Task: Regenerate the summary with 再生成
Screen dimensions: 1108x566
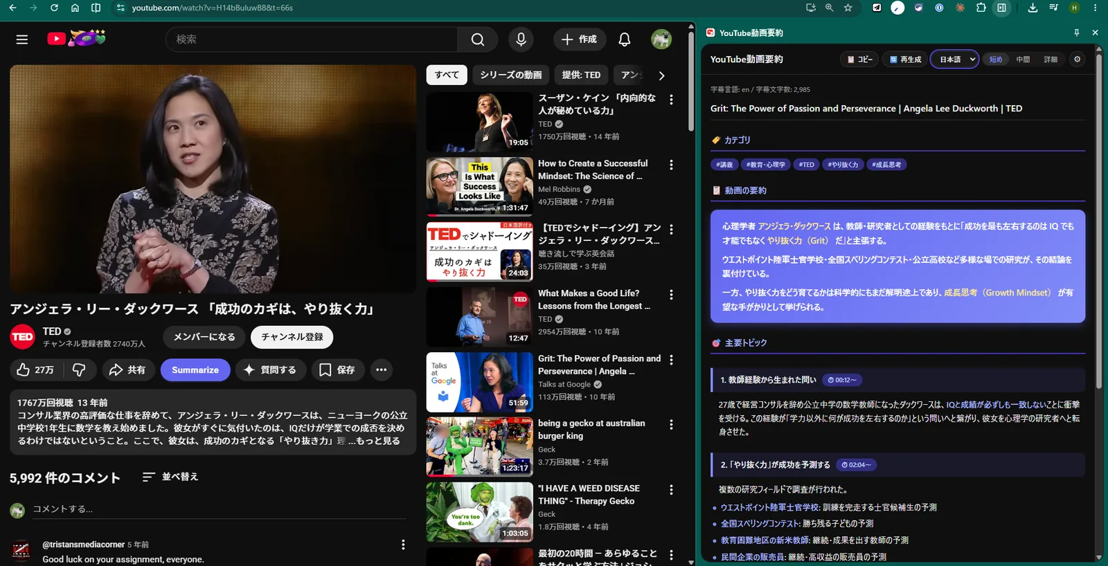Action: click(905, 60)
